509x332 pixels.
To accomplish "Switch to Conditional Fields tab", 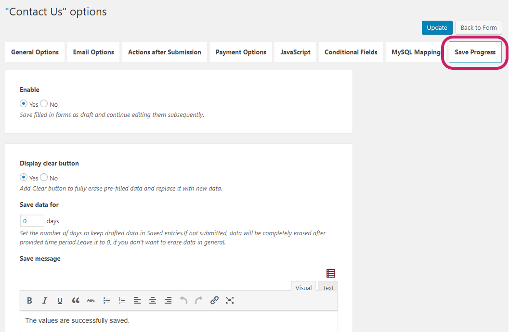I will tap(351, 52).
